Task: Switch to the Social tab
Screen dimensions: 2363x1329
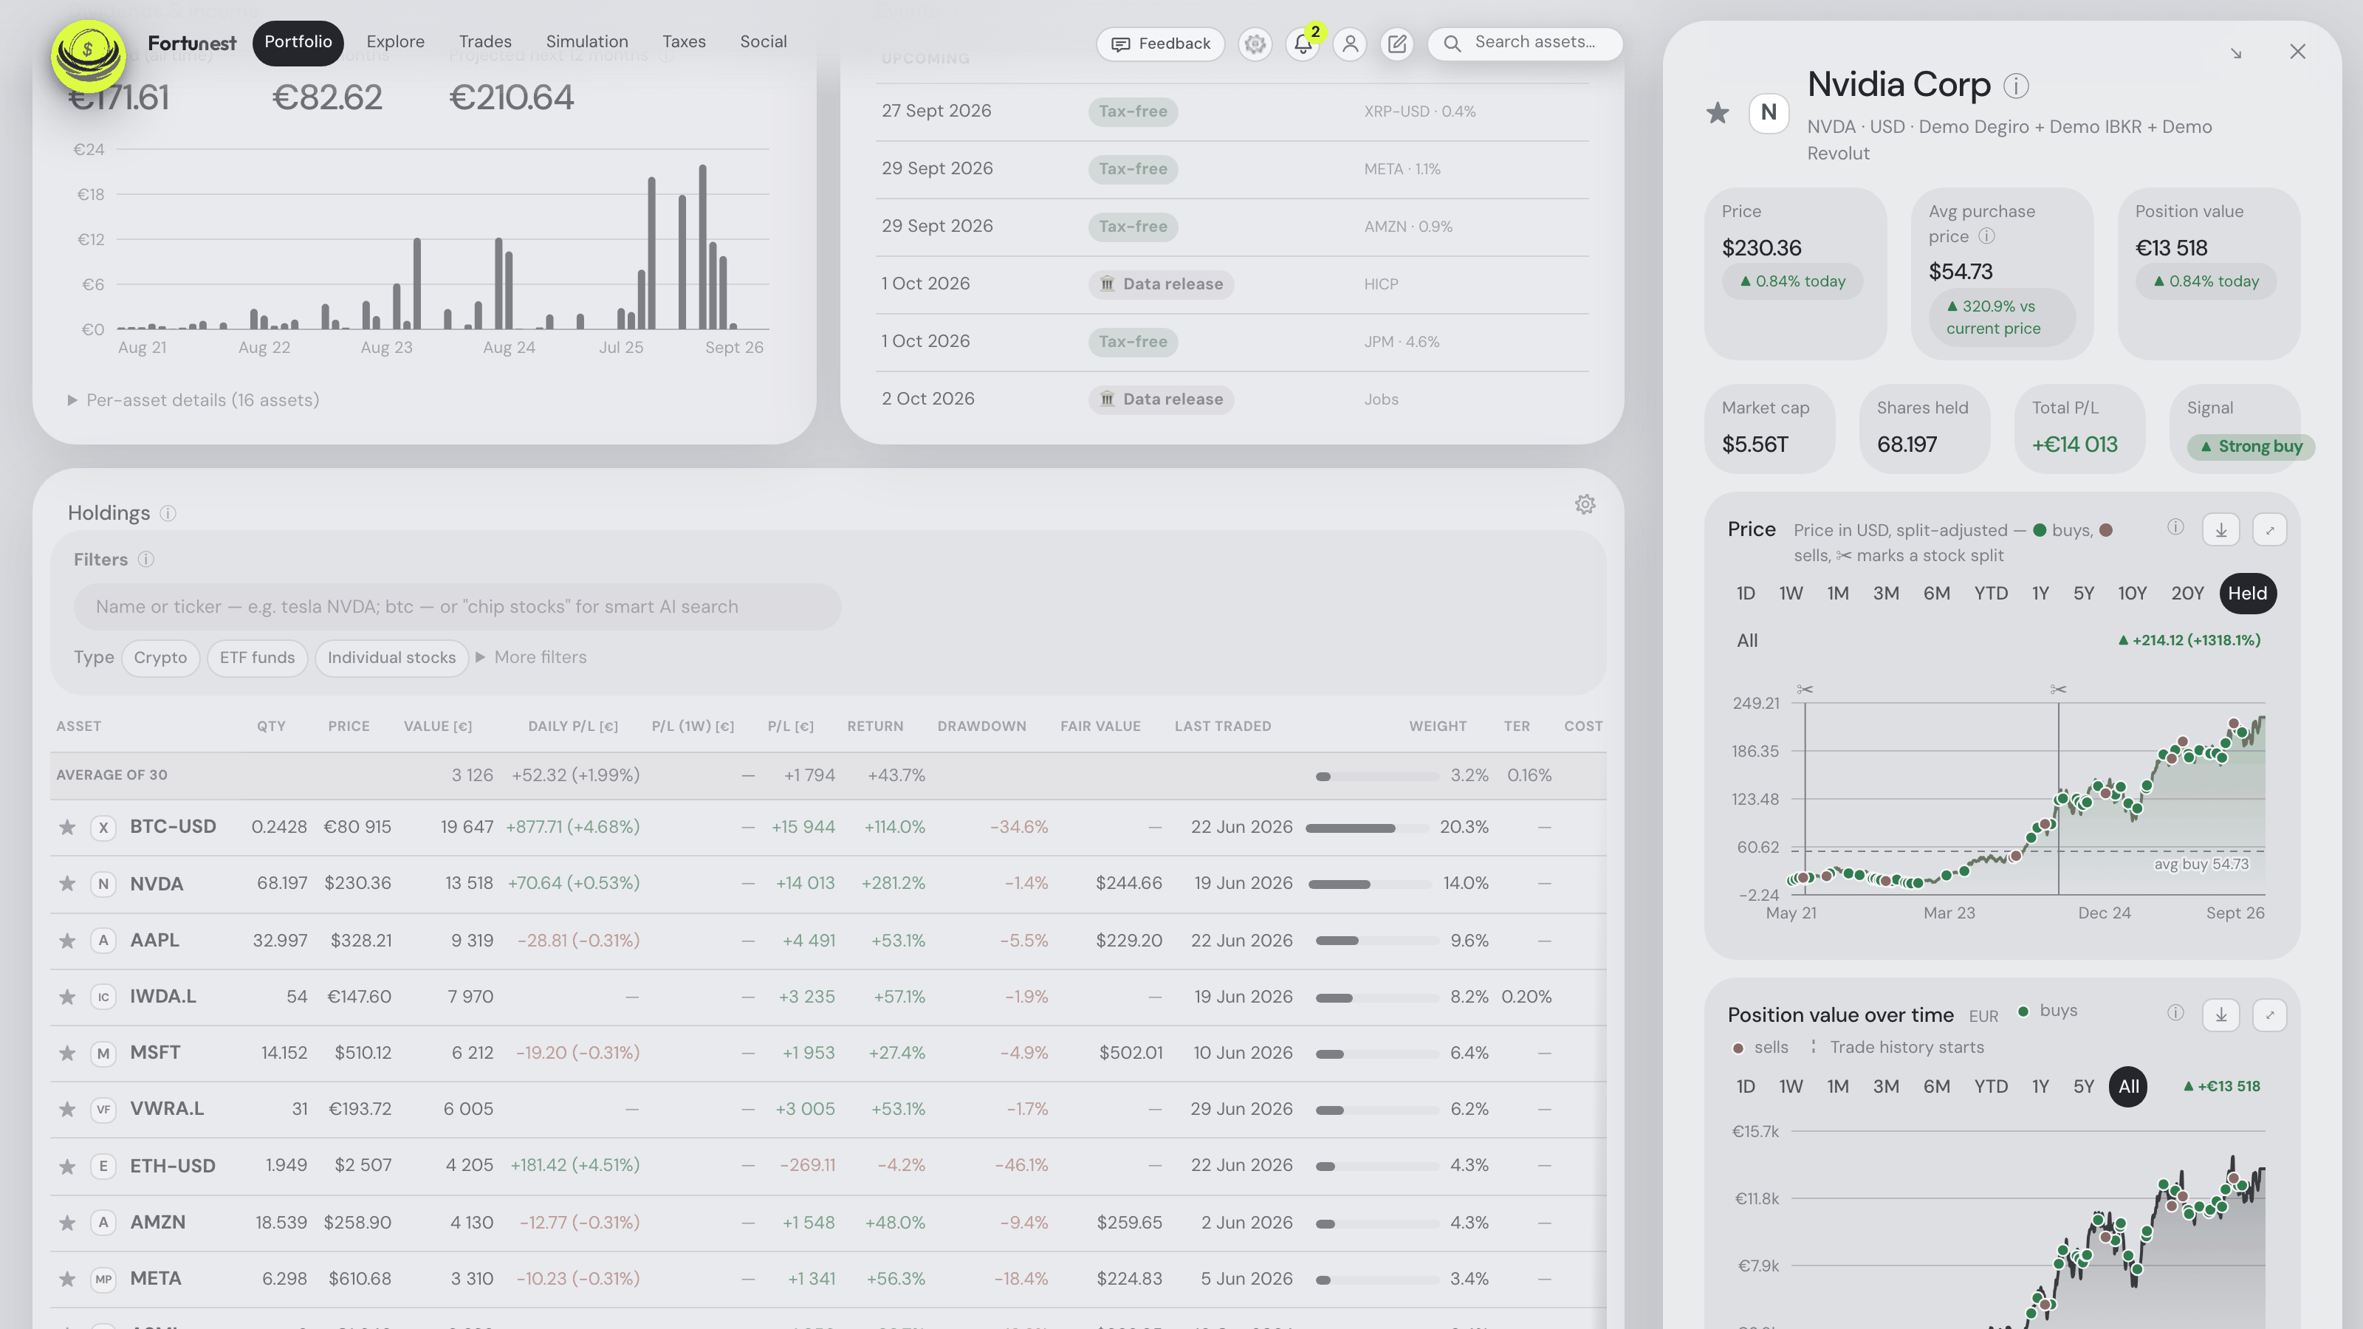Action: [764, 42]
